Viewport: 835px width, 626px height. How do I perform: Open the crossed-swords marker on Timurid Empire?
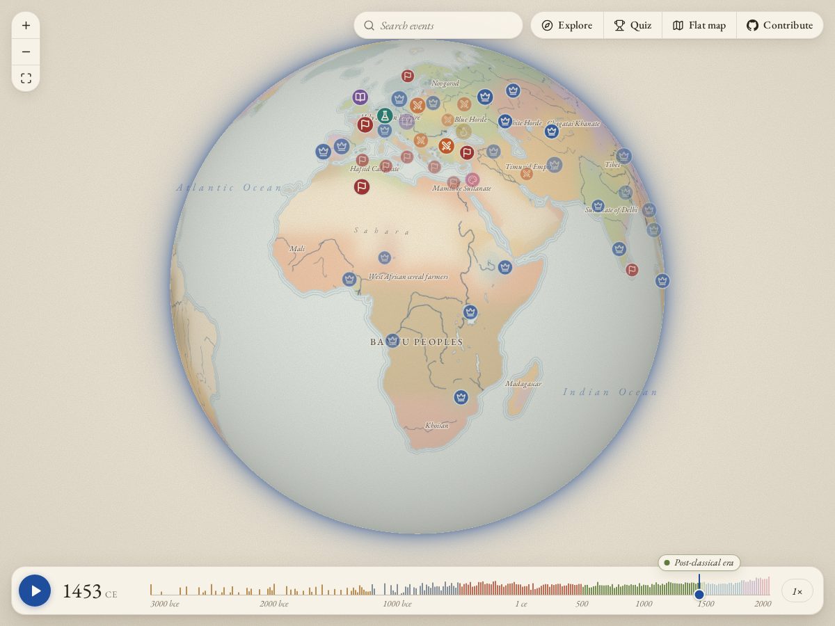point(527,174)
